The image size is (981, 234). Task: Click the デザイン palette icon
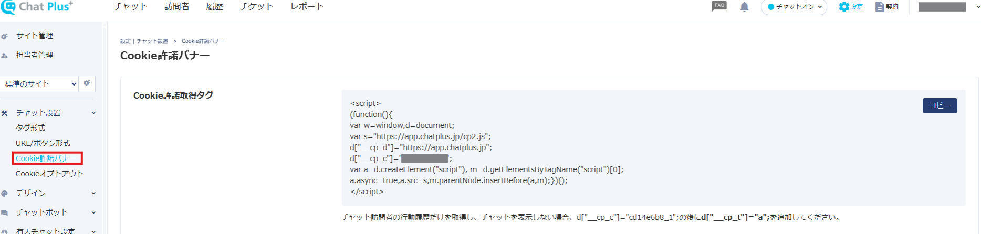pyautogui.click(x=4, y=194)
